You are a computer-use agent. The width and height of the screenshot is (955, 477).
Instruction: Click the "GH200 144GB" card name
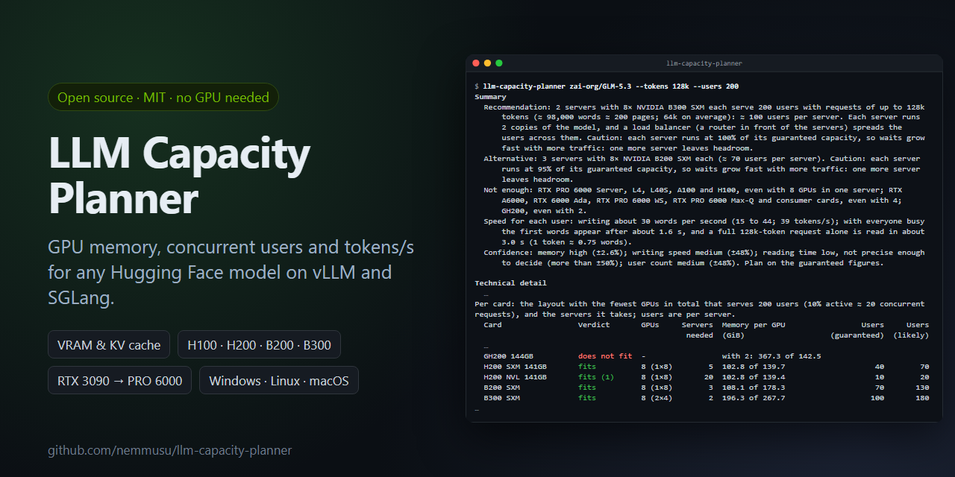pyautogui.click(x=508, y=356)
